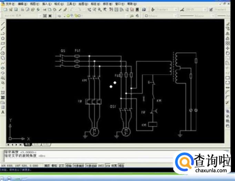
Task: Open the linetype ByLayer dropdown
Action: coord(213,15)
